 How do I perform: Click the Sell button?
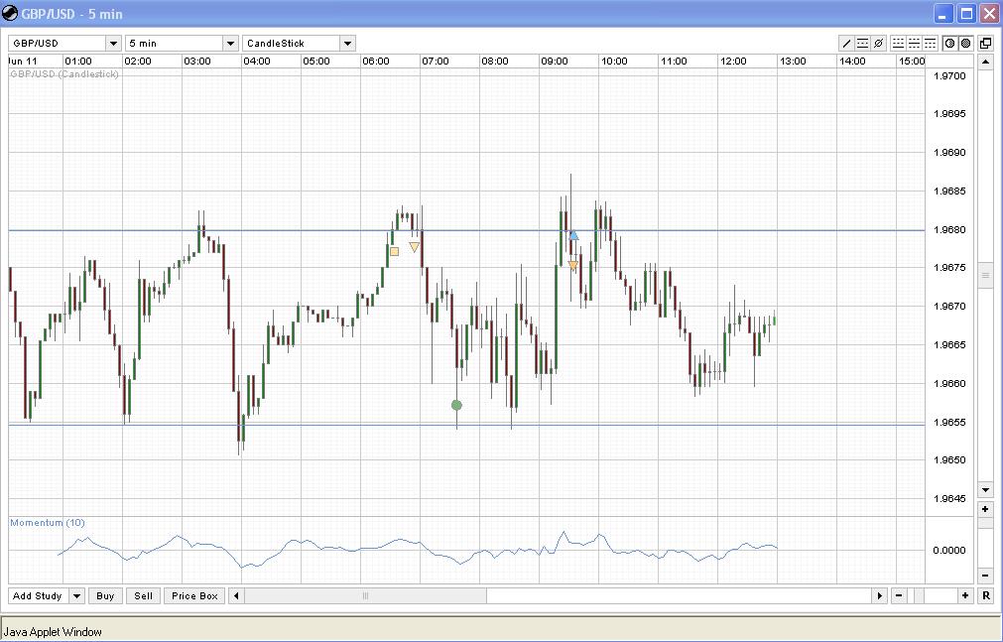[x=143, y=596]
